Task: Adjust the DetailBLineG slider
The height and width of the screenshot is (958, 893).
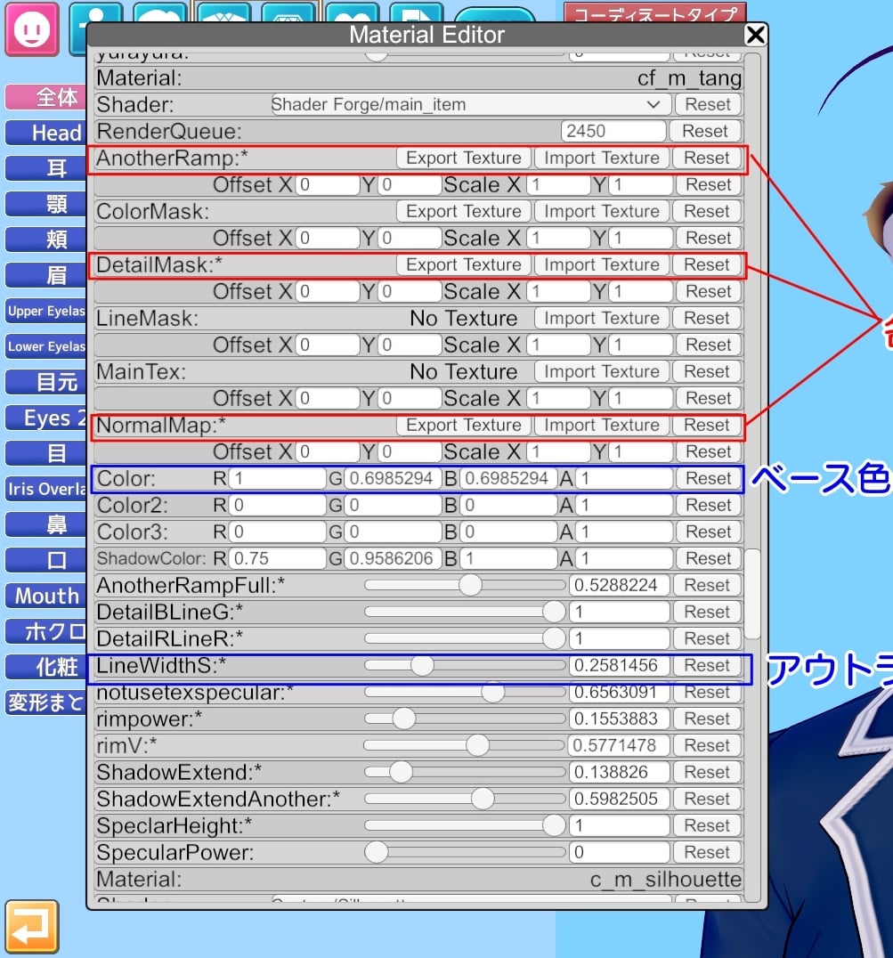Action: pyautogui.click(x=465, y=613)
